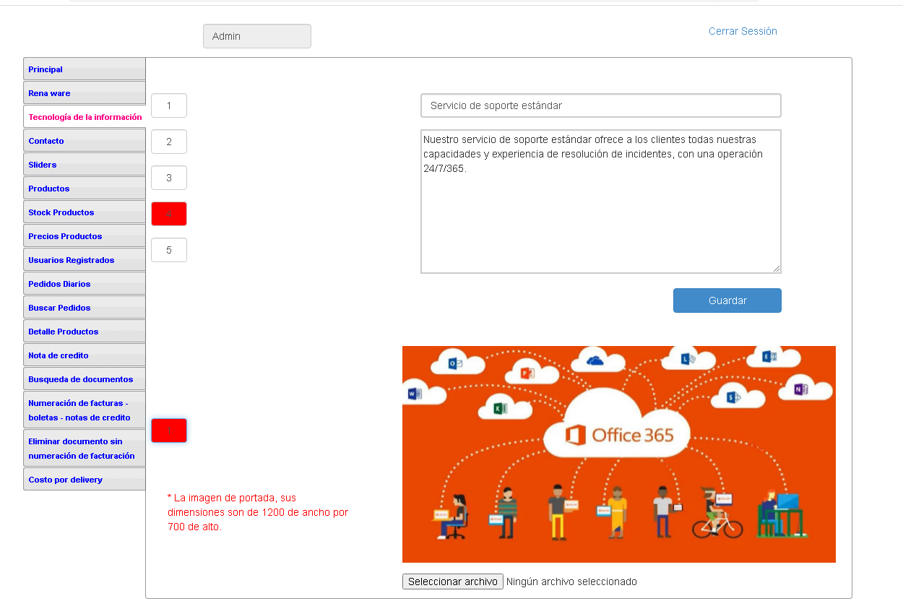903x614 pixels.
Task: Select Rena ware in sidebar
Action: pos(84,93)
